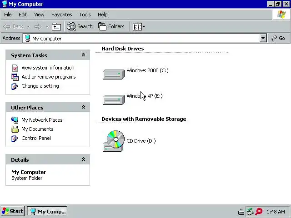Image resolution: width=291 pixels, height=218 pixels.
Task: Collapse the Other Places panel
Action: (84, 107)
